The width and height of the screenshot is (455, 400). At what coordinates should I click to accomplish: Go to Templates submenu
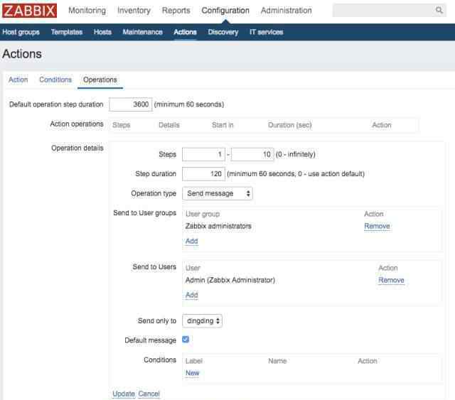(x=67, y=32)
